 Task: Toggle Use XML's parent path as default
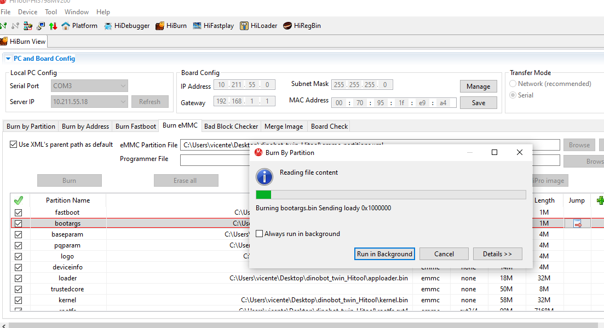tap(14, 145)
